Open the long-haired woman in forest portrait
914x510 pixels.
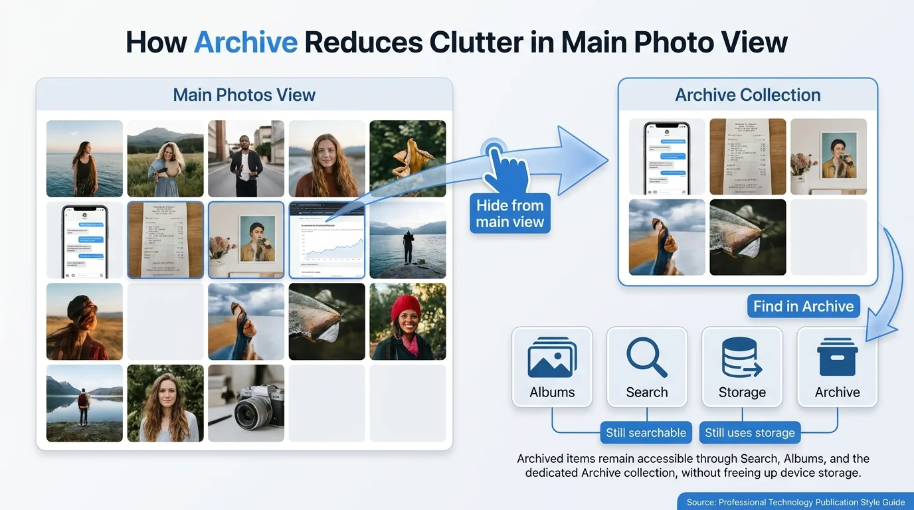tap(165, 403)
